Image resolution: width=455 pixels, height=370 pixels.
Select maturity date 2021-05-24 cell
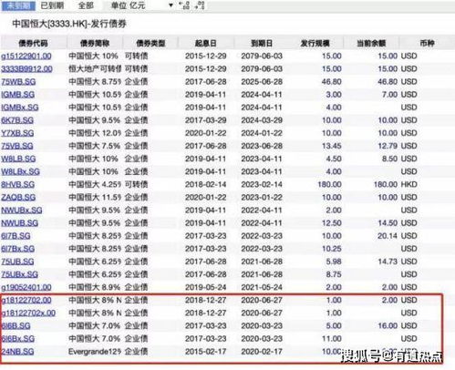click(x=262, y=287)
